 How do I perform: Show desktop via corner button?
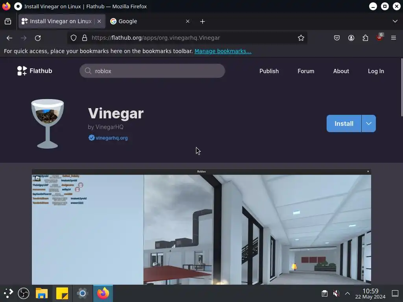(x=395, y=293)
